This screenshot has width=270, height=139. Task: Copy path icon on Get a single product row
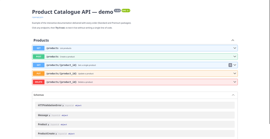pos(230,65)
